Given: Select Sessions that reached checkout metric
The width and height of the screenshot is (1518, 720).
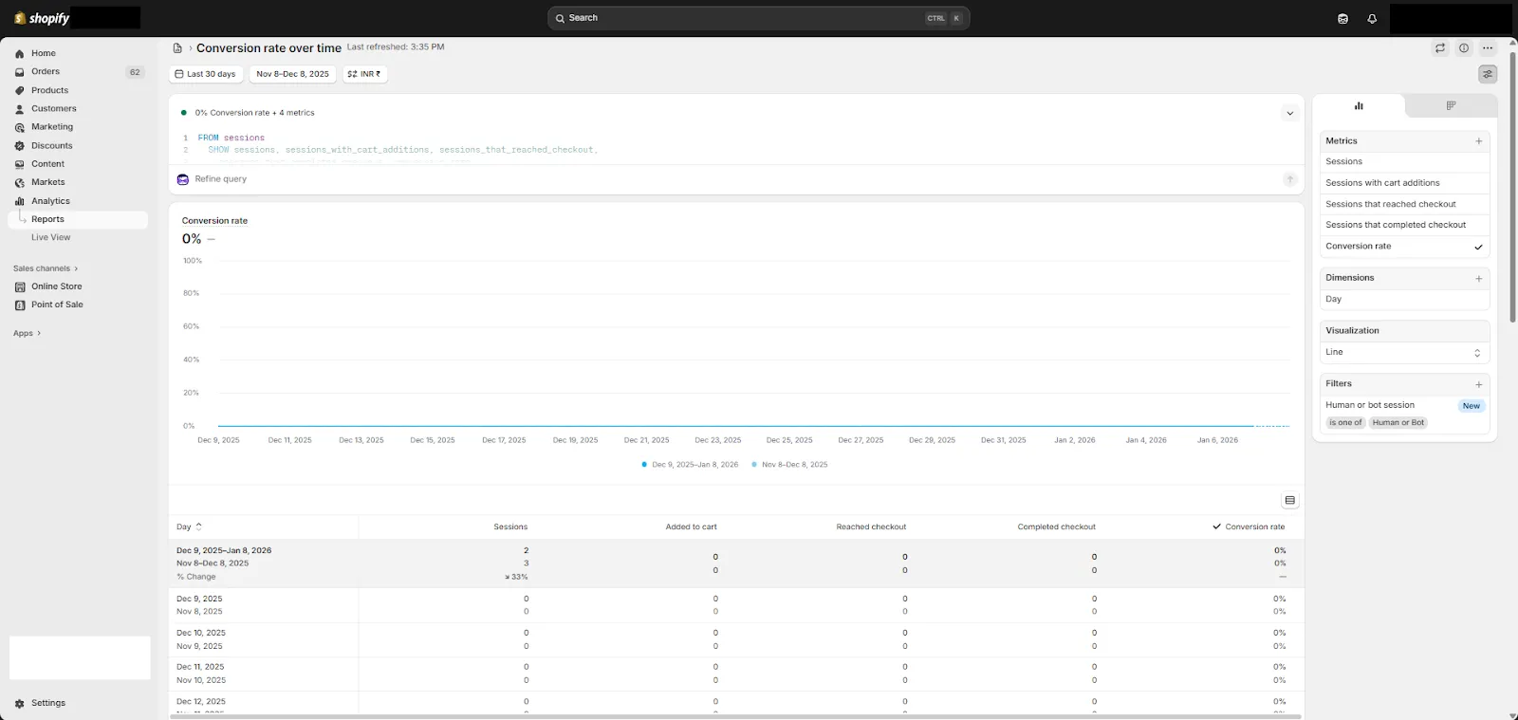Looking at the screenshot, I should [x=1404, y=205].
